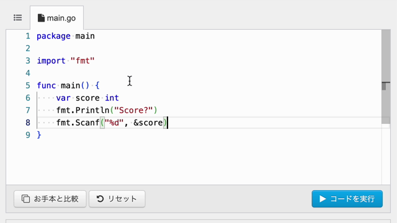Click the circular arrow reset icon
The height and width of the screenshot is (223, 397).
(x=100, y=199)
